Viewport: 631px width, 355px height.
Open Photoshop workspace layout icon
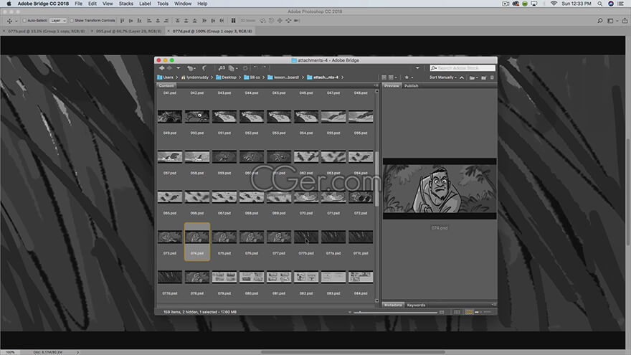[x=611, y=21]
